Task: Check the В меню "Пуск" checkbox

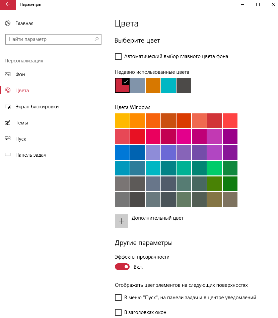Action: point(118,298)
